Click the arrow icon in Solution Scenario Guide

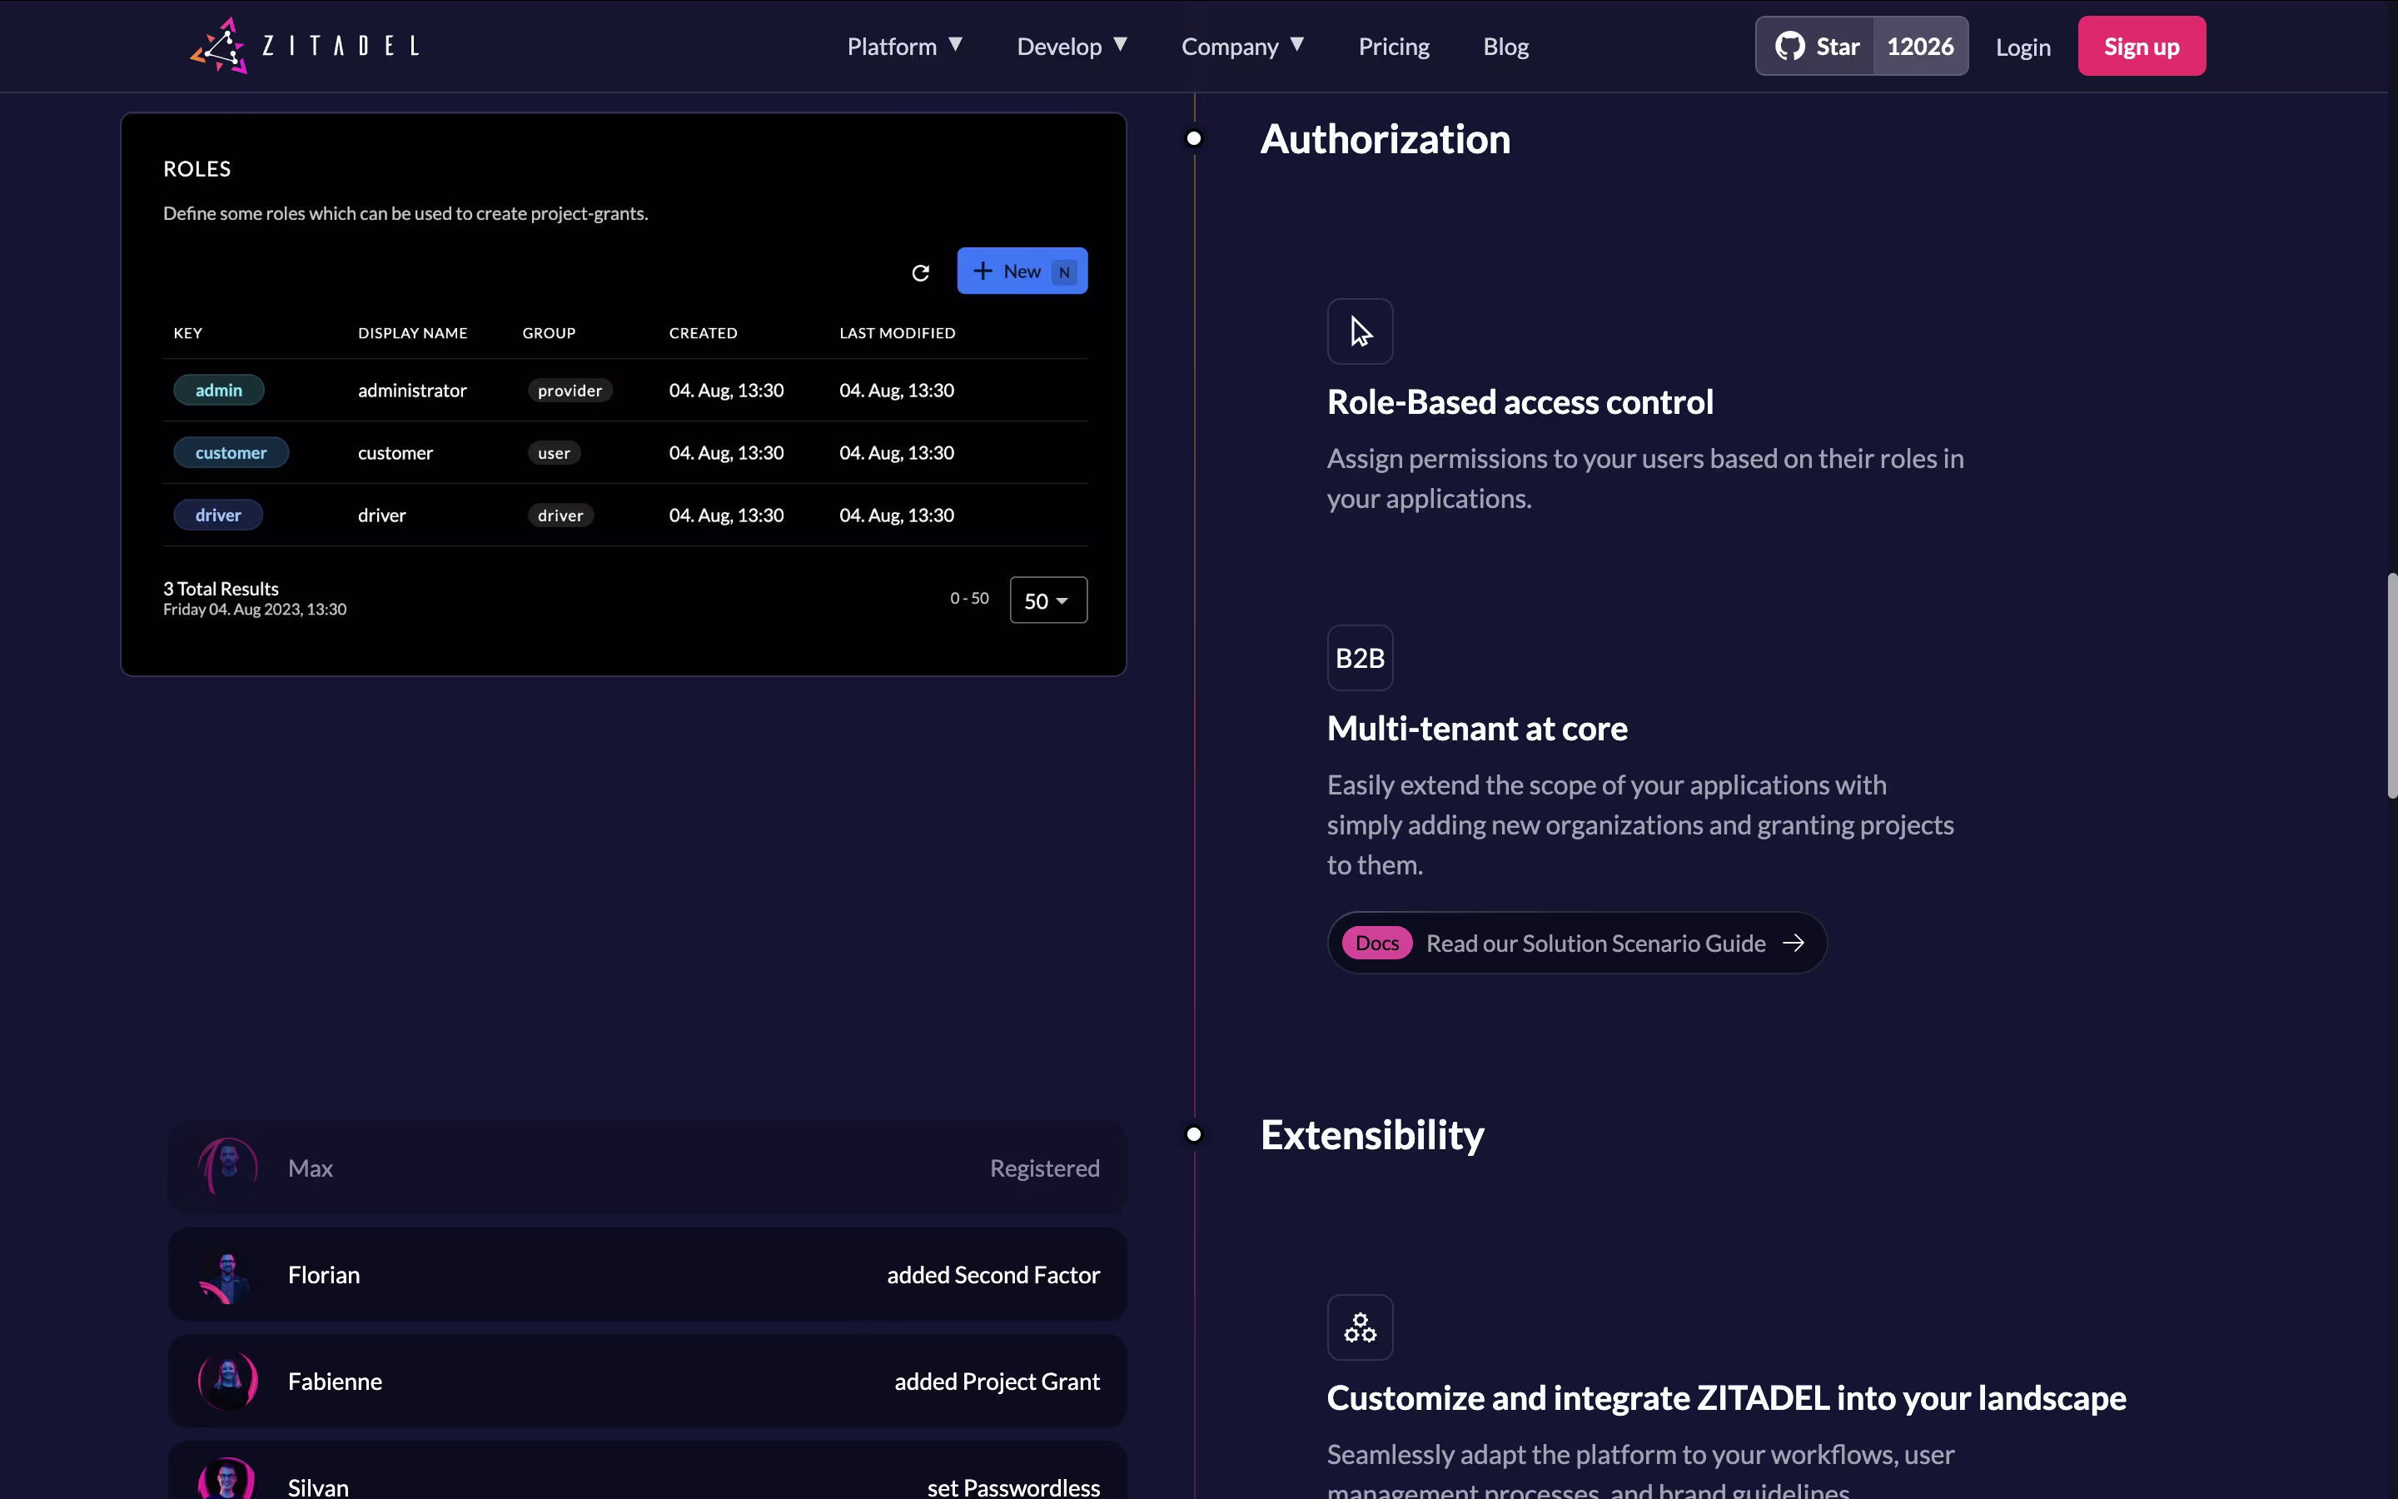coord(1793,943)
